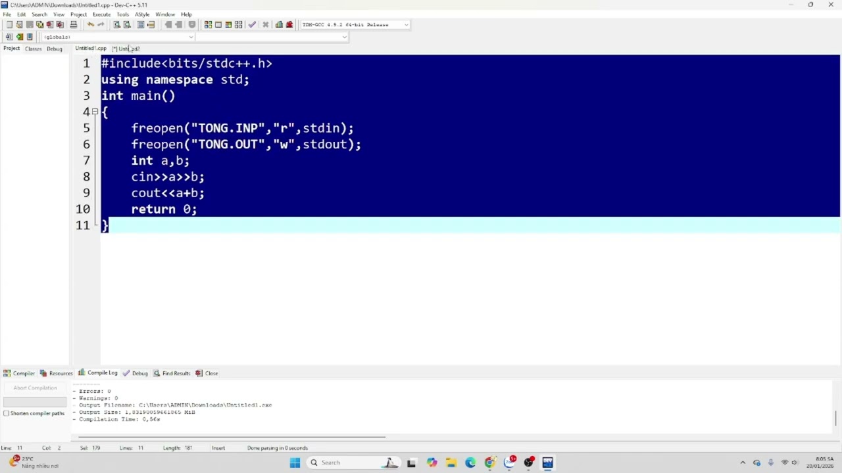The image size is (842, 473).
Task: Open the Help menu
Action: pos(186,14)
